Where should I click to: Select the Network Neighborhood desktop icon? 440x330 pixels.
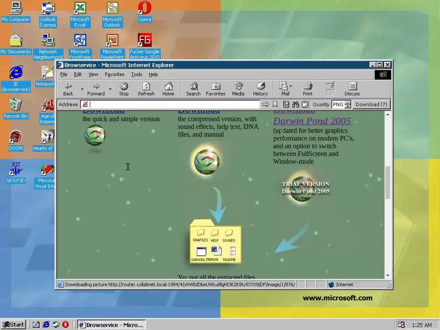pos(48,47)
